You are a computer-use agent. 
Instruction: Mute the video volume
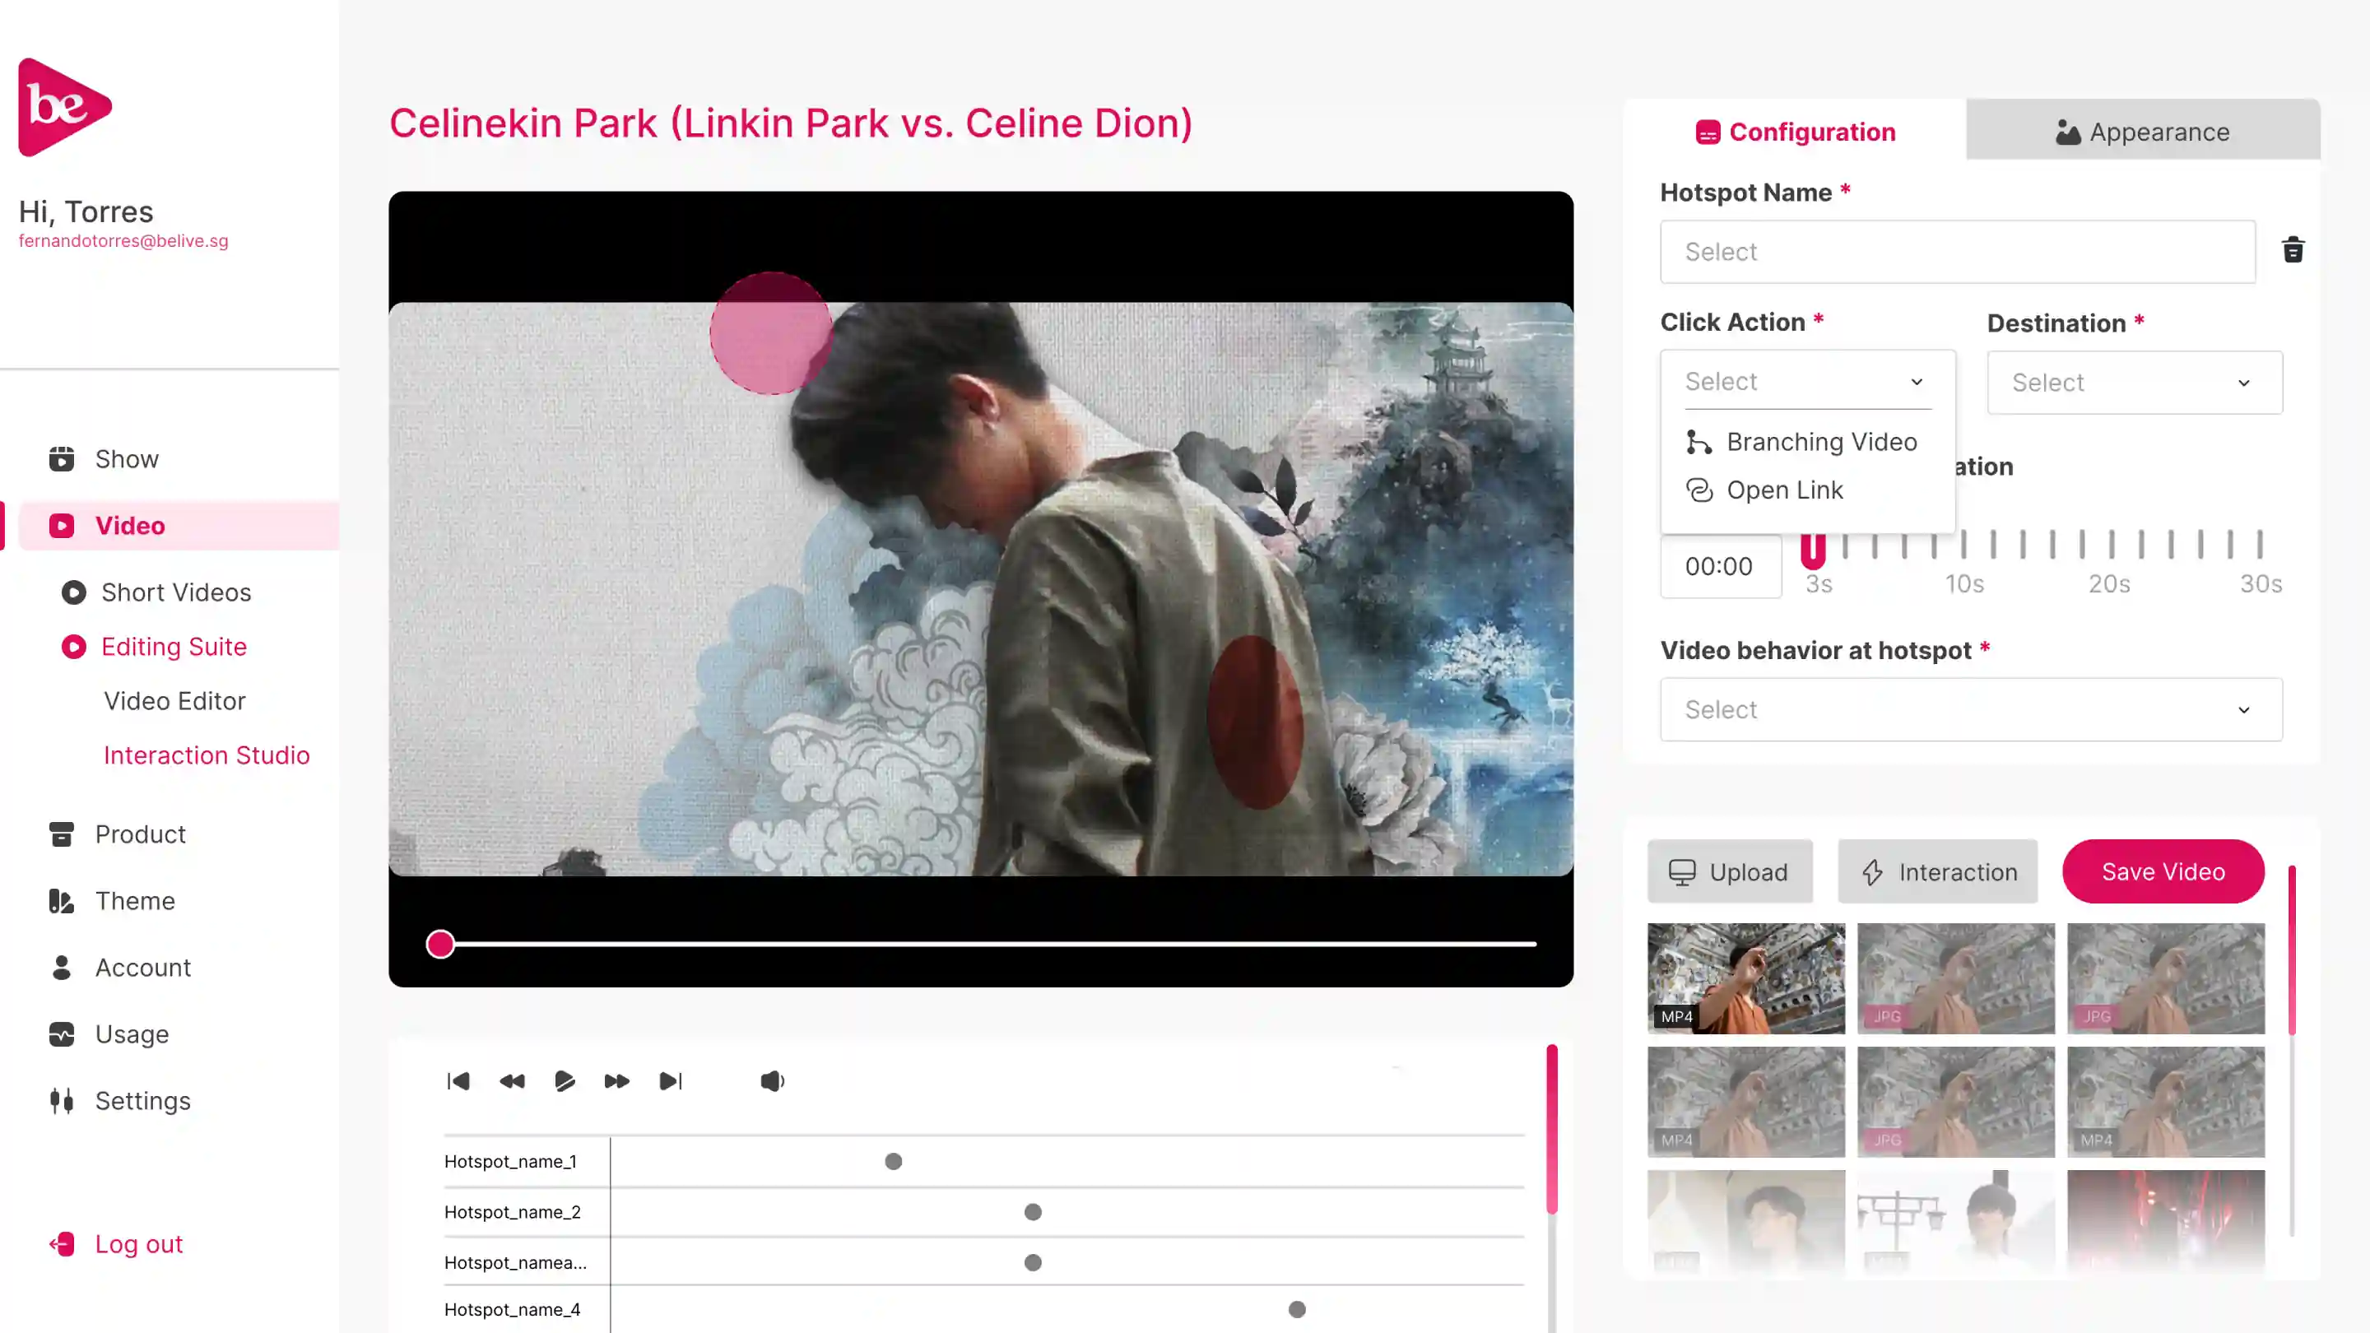[773, 1081]
